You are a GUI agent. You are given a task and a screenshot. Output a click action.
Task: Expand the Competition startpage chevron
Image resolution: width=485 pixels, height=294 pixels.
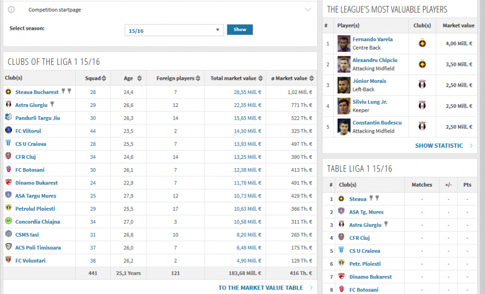pyautogui.click(x=307, y=10)
